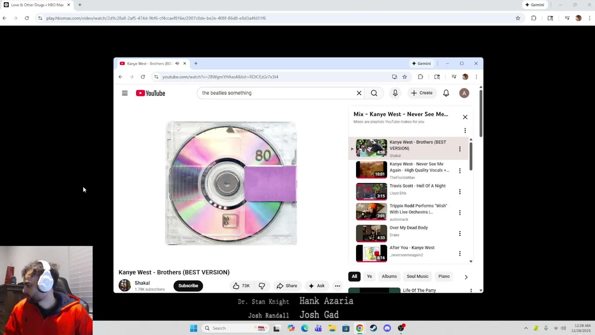The width and height of the screenshot is (595, 335).
Task: Share the Brothers video
Action: click(x=286, y=286)
